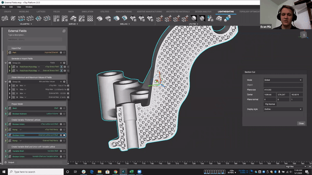Click the refresh icon beside External Fields title
Viewport: 312px width, 175px height.
(64, 31)
